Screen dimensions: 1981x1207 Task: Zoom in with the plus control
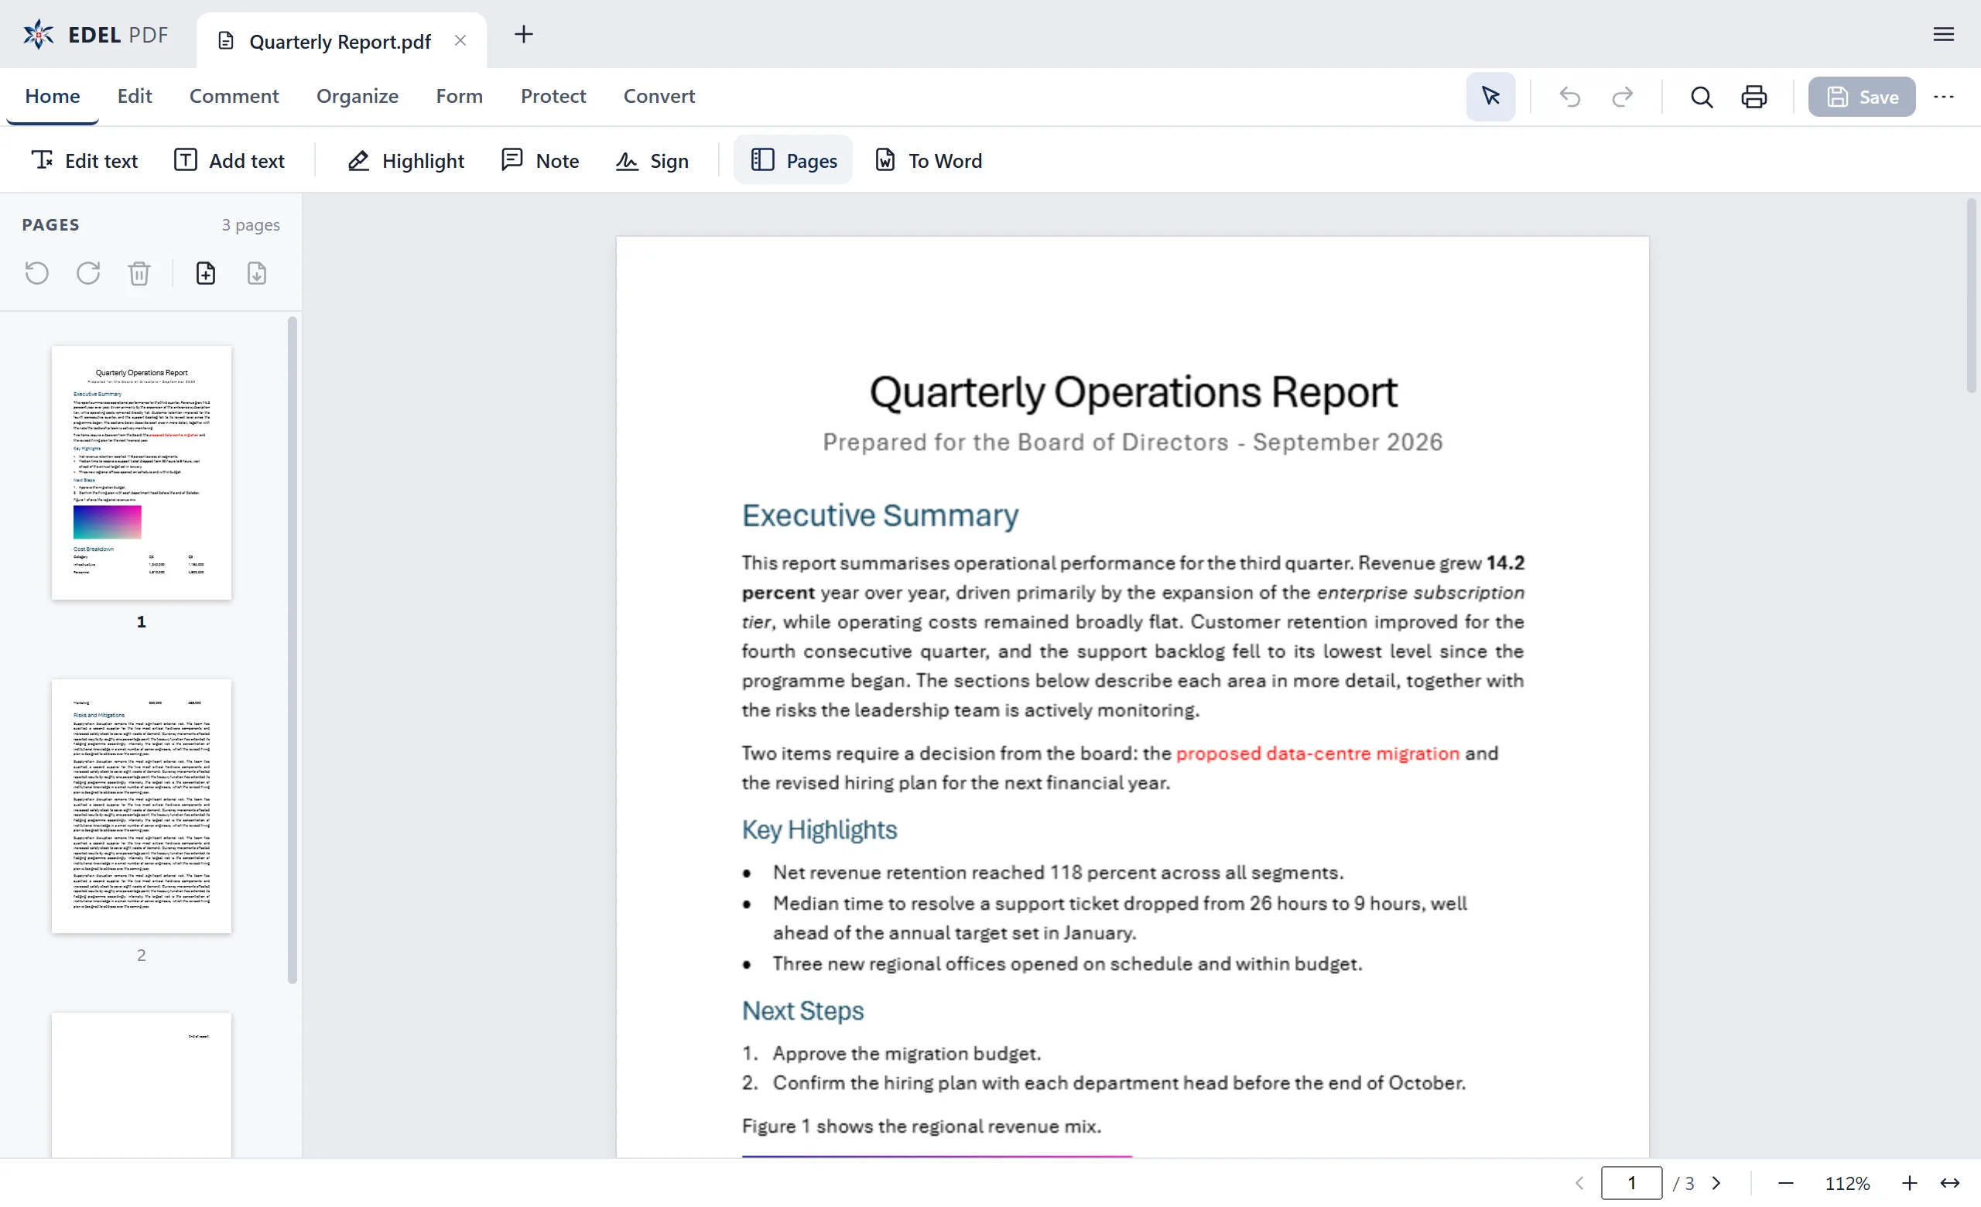(x=1910, y=1183)
